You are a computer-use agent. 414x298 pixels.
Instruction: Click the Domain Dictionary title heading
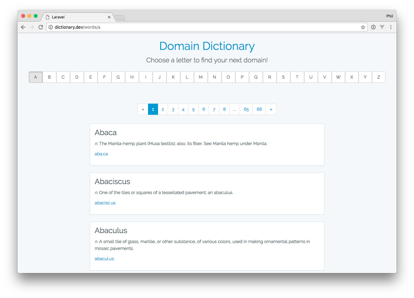tap(207, 46)
